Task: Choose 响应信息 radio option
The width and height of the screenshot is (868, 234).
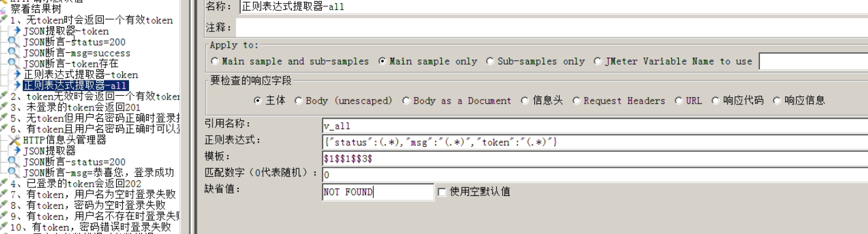Action: (776, 101)
